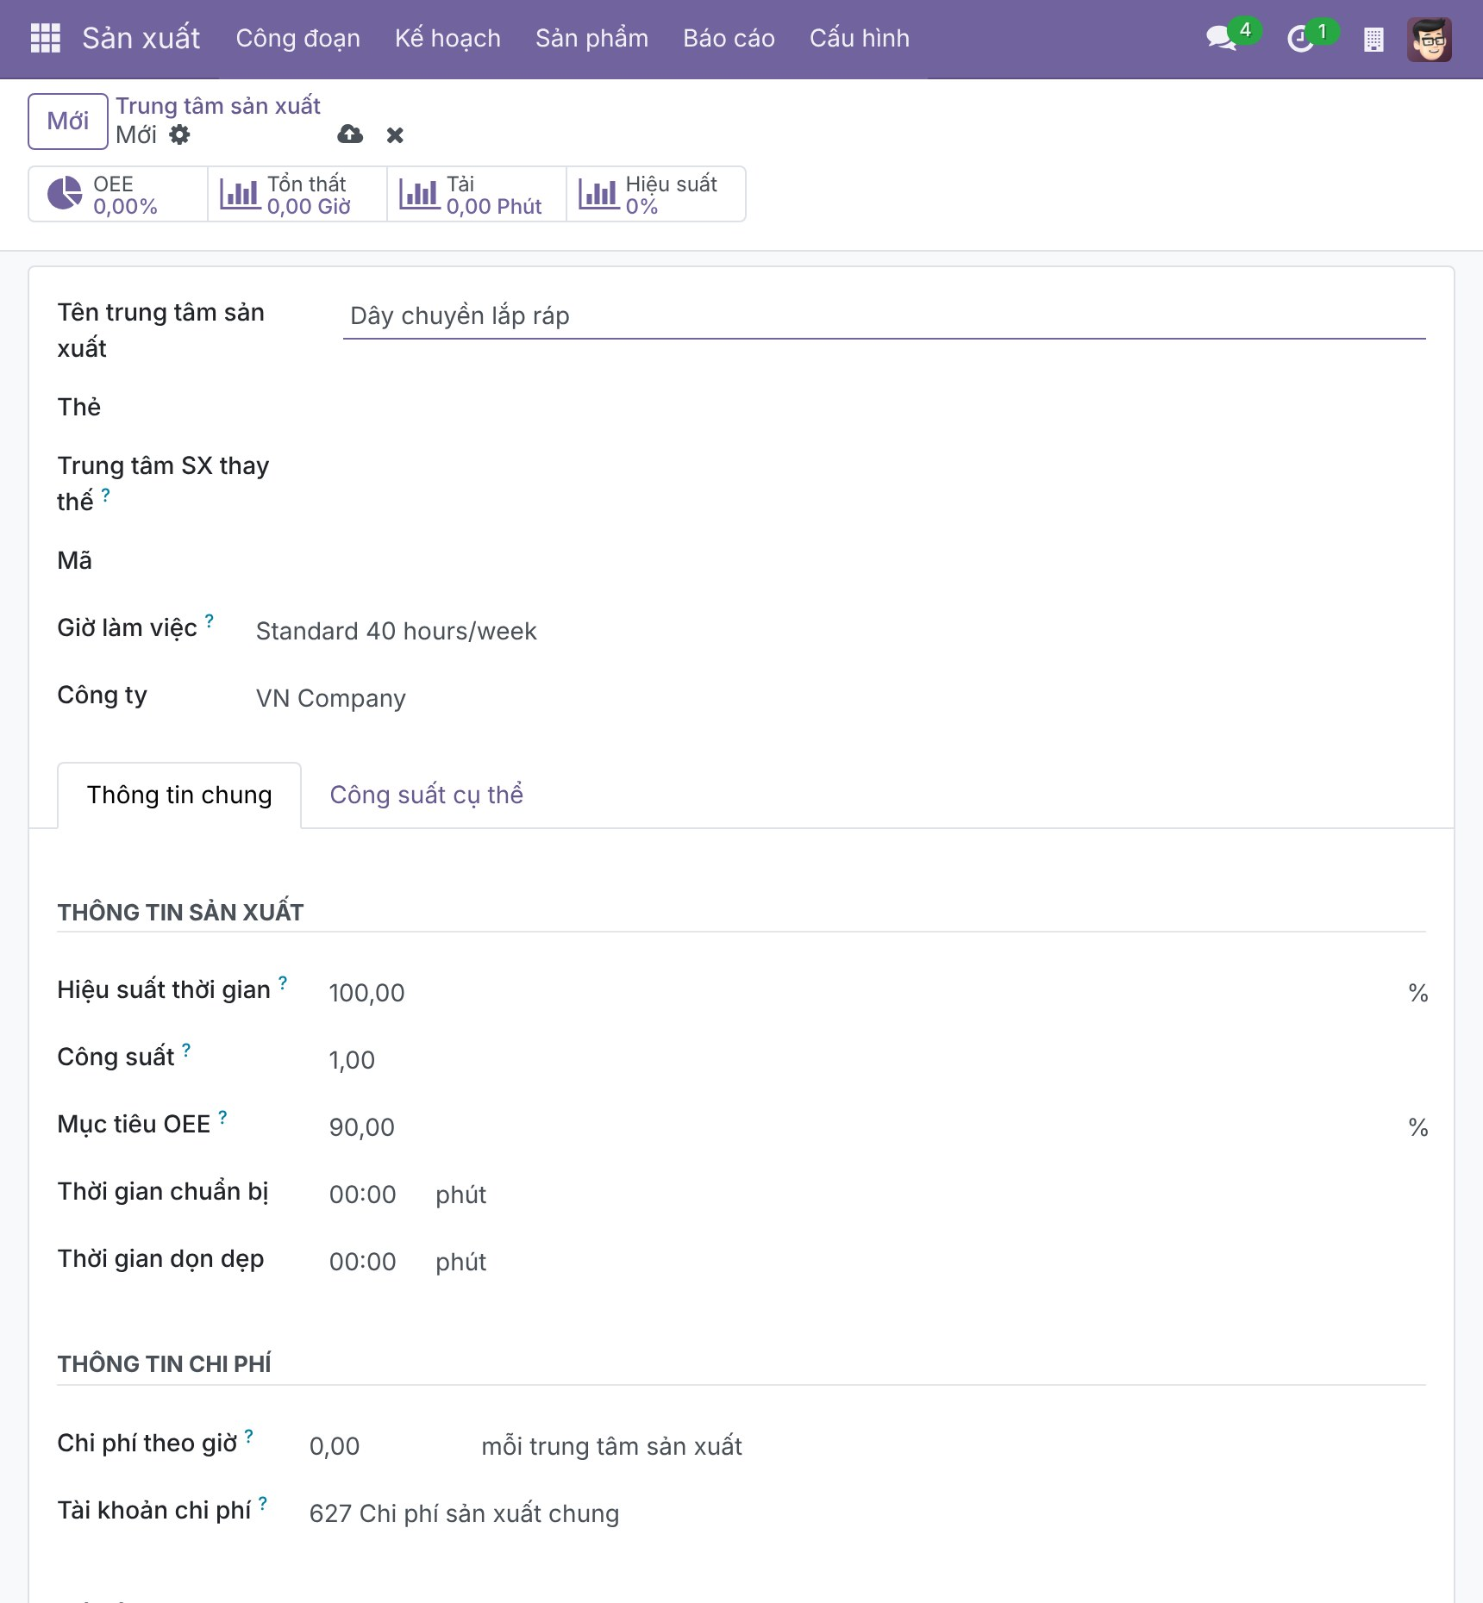The height and width of the screenshot is (1603, 1483).
Task: Save record with cloud upload icon
Action: coord(350,134)
